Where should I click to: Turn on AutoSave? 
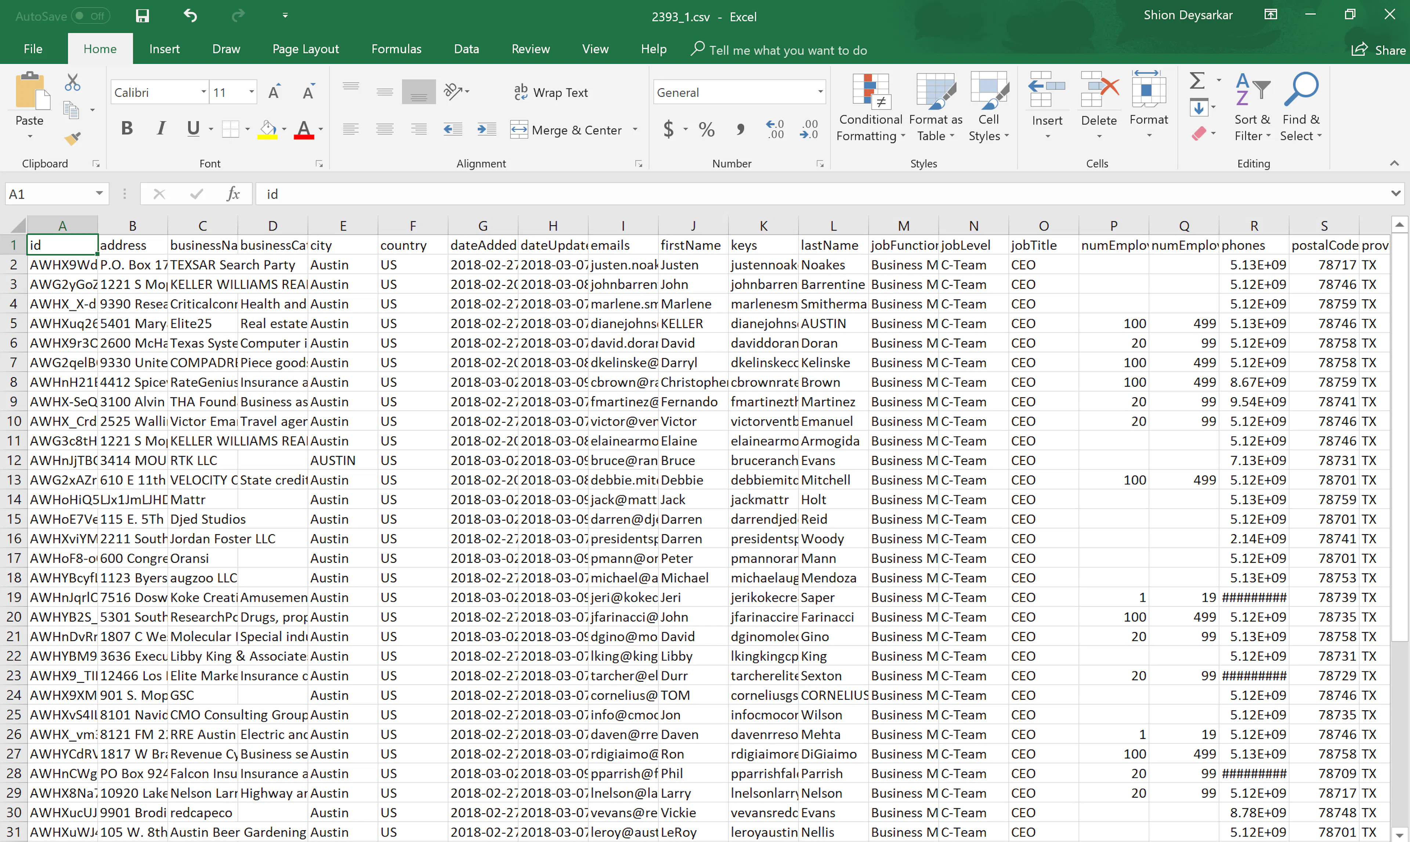click(x=91, y=15)
